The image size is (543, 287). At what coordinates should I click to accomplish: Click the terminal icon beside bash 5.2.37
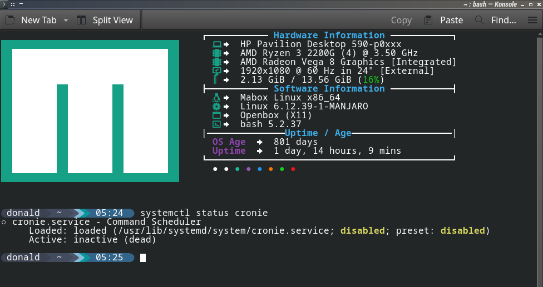tap(217, 124)
